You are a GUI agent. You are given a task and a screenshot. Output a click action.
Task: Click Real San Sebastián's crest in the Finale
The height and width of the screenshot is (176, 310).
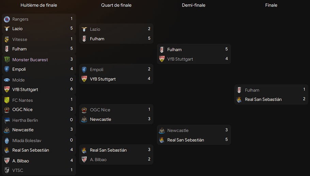239,100
